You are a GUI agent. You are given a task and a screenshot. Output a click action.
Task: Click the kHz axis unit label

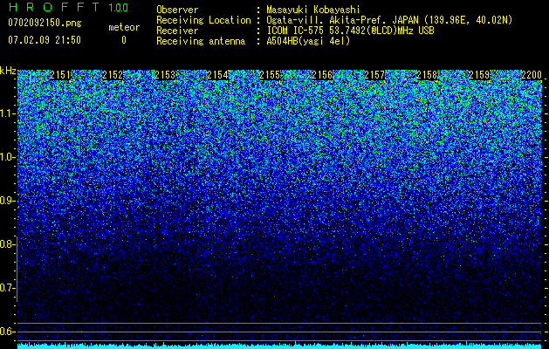tap(8, 71)
